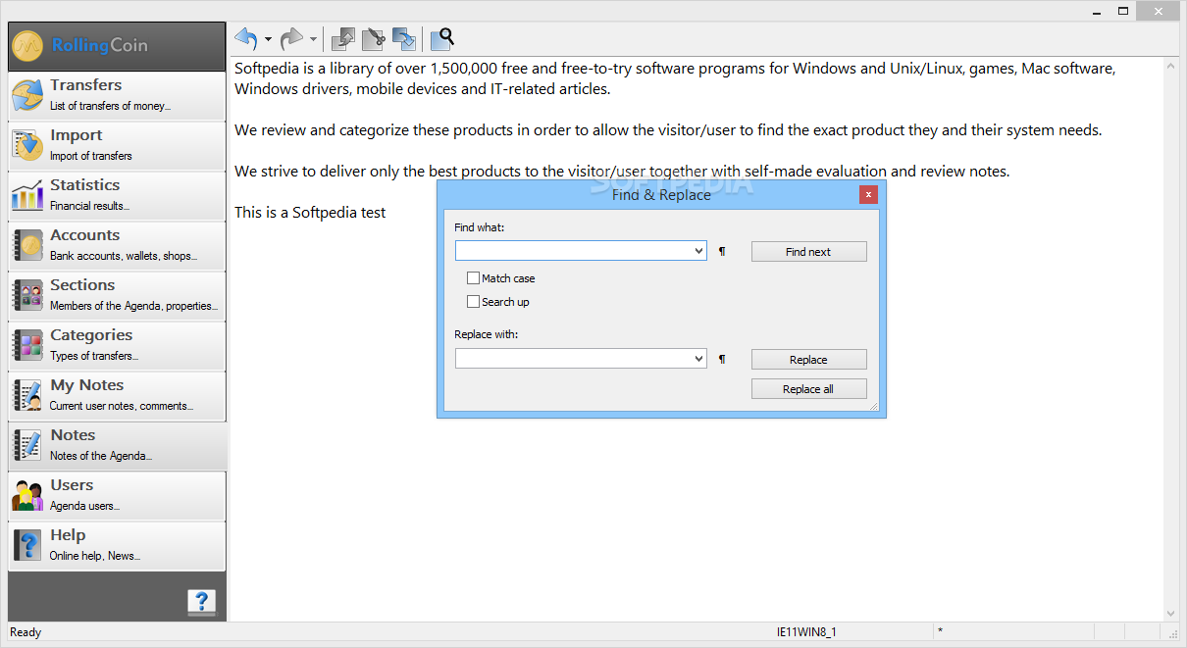Open the Sections agenda members panel
The height and width of the screenshot is (648, 1187).
(117, 295)
